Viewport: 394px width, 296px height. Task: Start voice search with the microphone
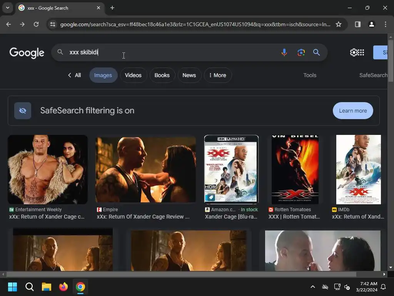[x=284, y=52]
